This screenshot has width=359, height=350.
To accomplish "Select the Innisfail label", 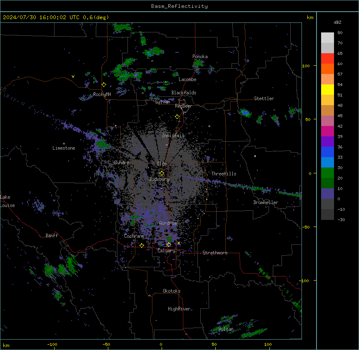I will [x=173, y=136].
